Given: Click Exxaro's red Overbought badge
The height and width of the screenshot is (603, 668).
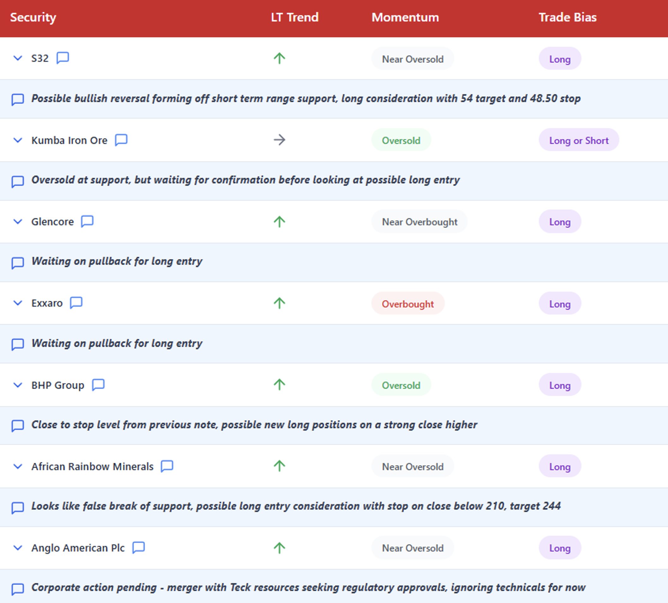Looking at the screenshot, I should 408,304.
